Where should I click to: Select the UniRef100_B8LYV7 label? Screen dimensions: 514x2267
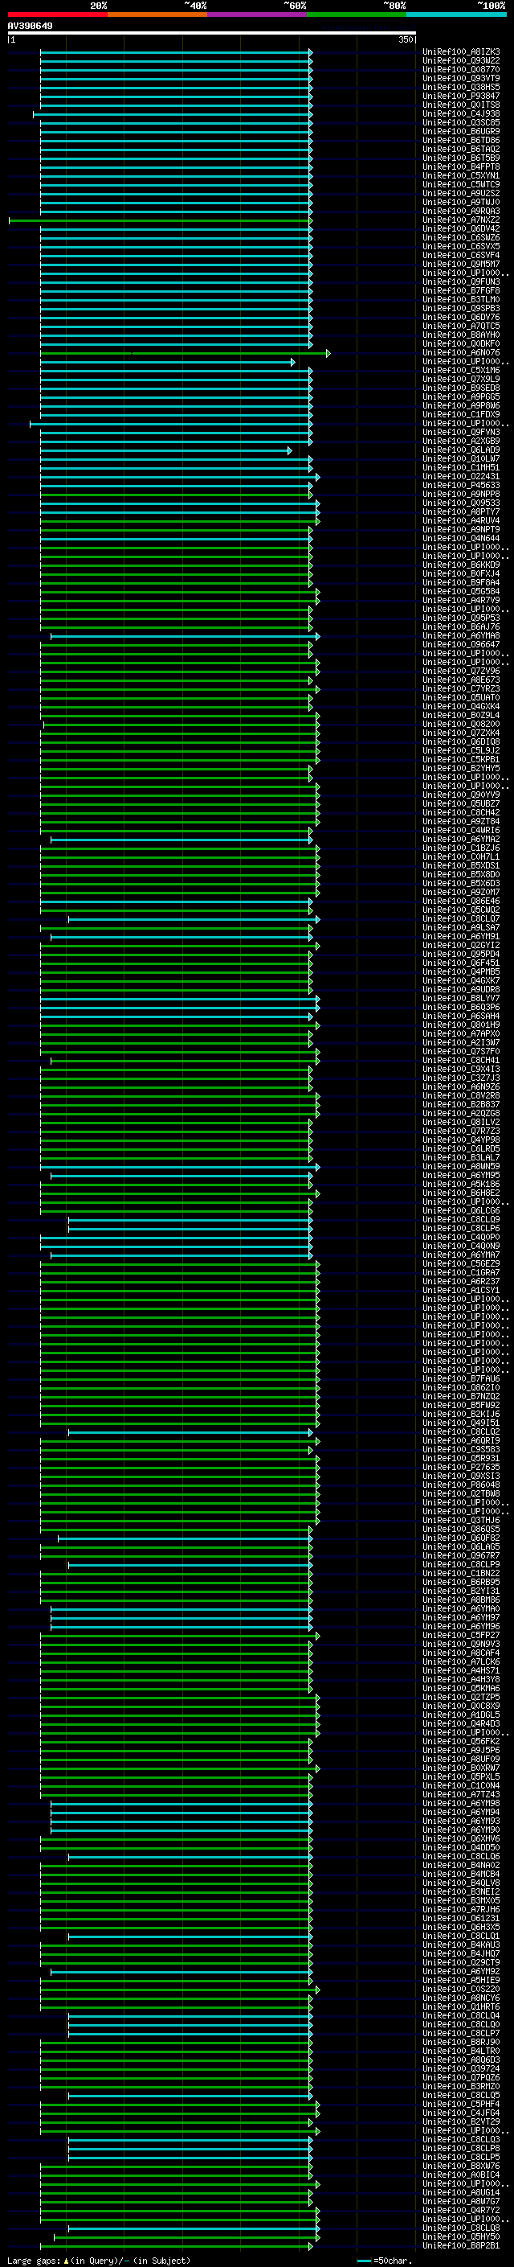click(461, 999)
